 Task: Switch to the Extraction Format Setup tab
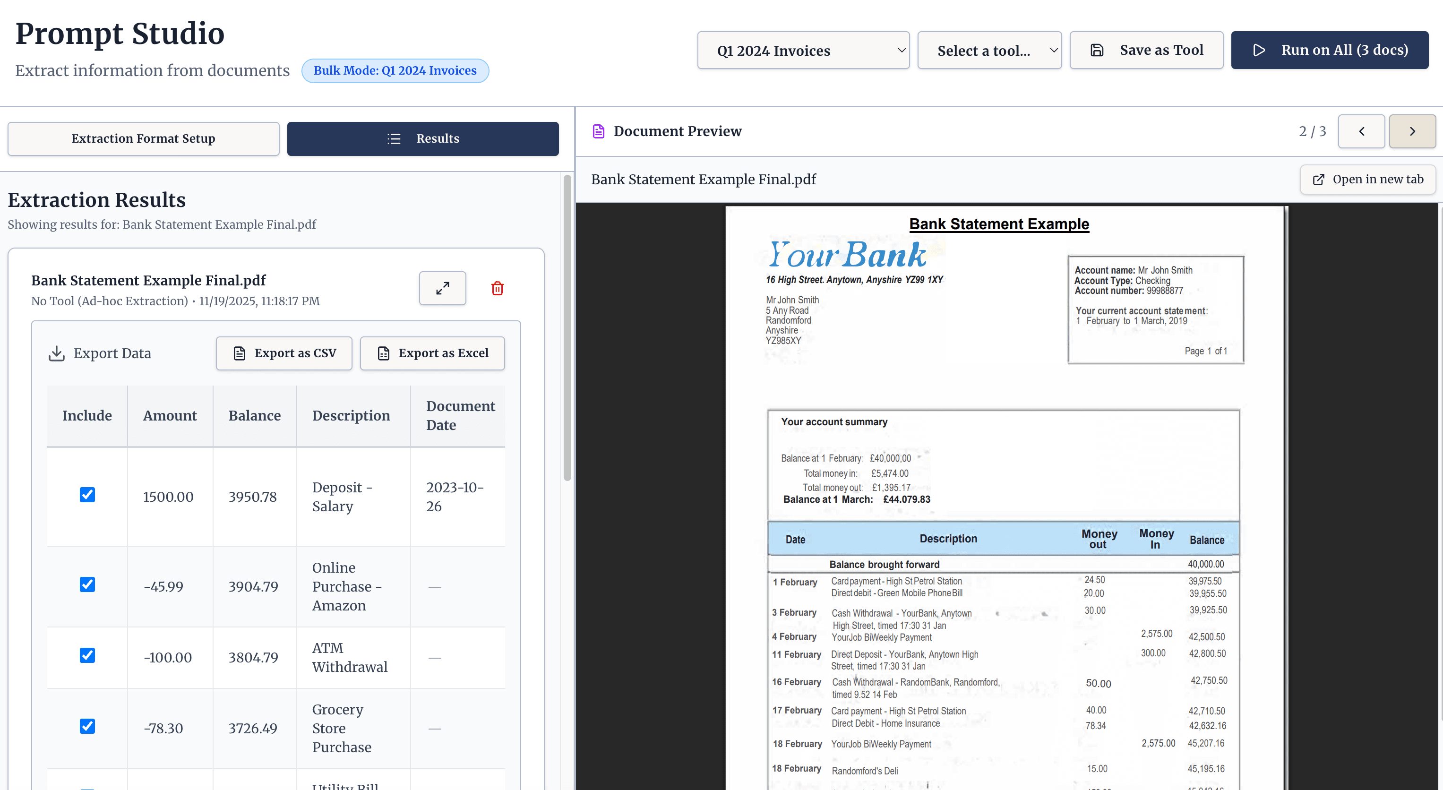click(x=144, y=138)
